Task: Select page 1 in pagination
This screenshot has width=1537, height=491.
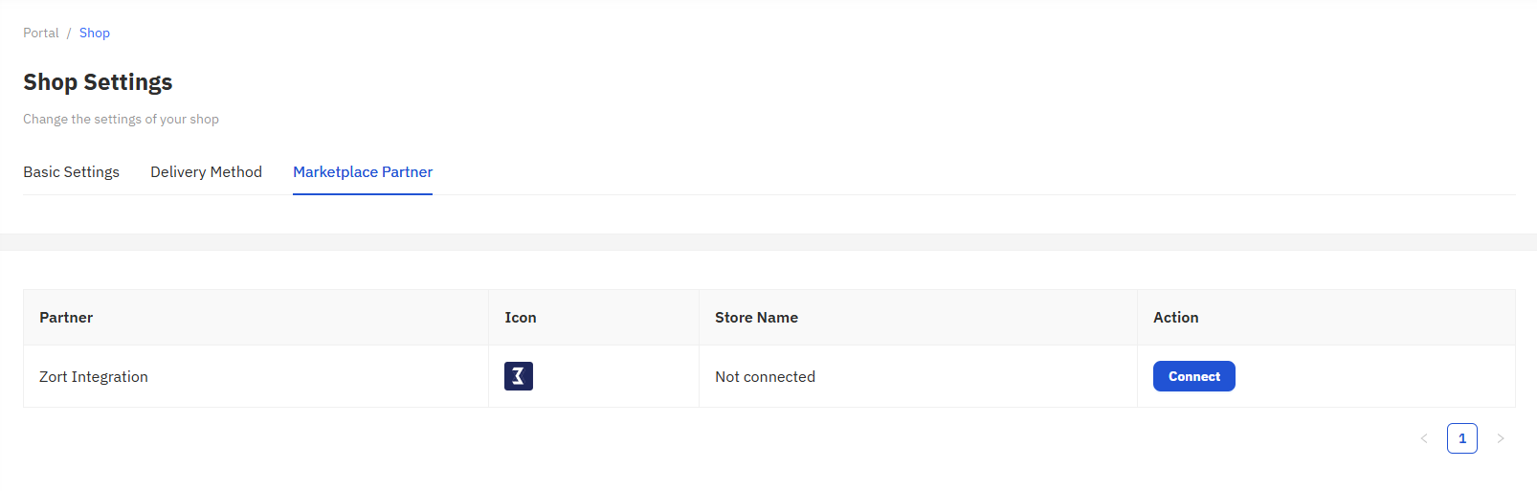Action: click(1462, 438)
